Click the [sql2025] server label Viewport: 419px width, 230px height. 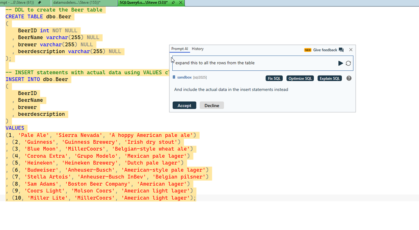[x=200, y=77]
